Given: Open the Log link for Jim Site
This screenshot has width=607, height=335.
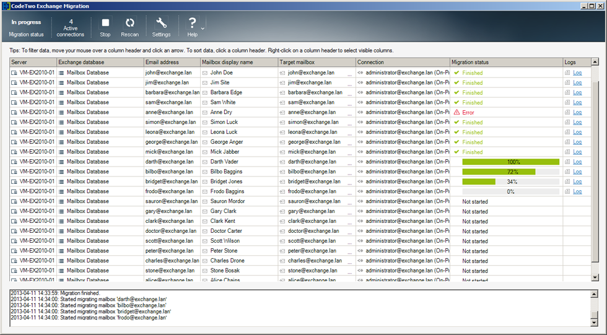Looking at the screenshot, I should 577,83.
